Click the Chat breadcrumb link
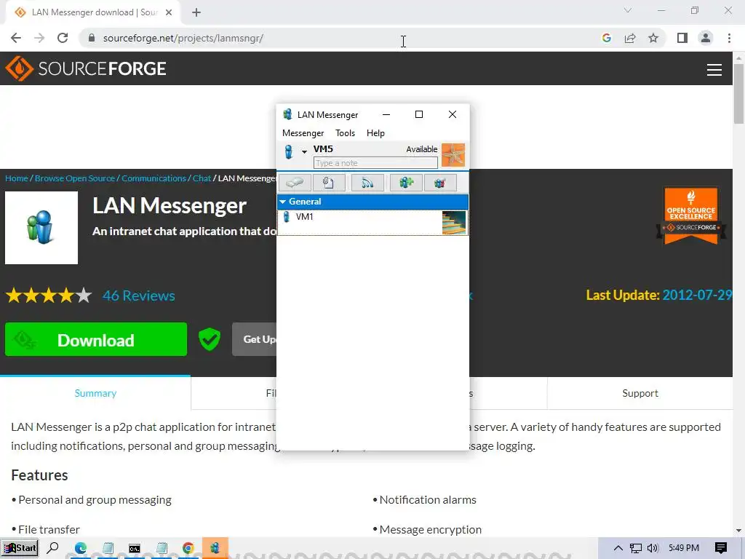745x559 pixels. coord(202,178)
